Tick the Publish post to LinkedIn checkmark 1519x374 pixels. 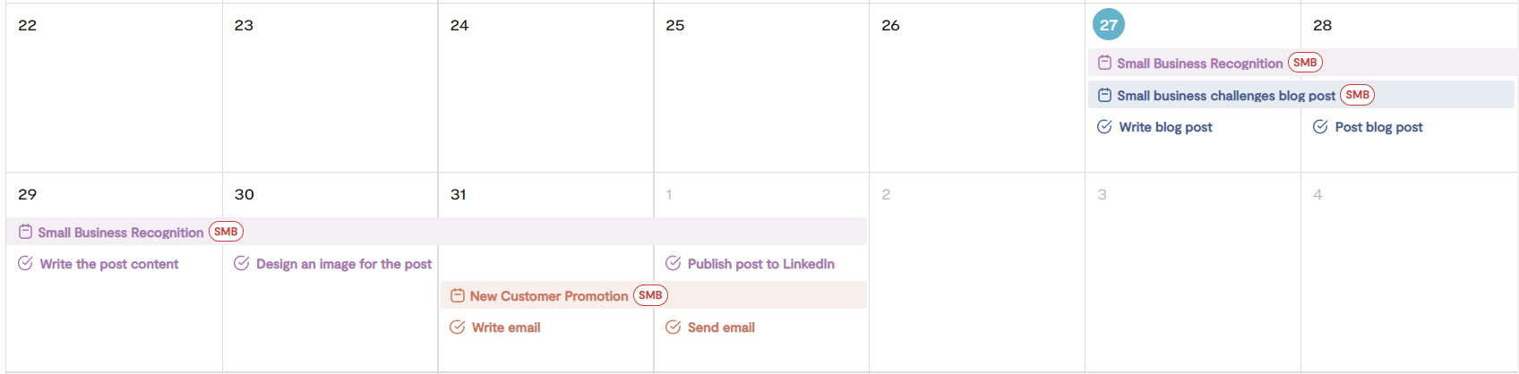[673, 263]
